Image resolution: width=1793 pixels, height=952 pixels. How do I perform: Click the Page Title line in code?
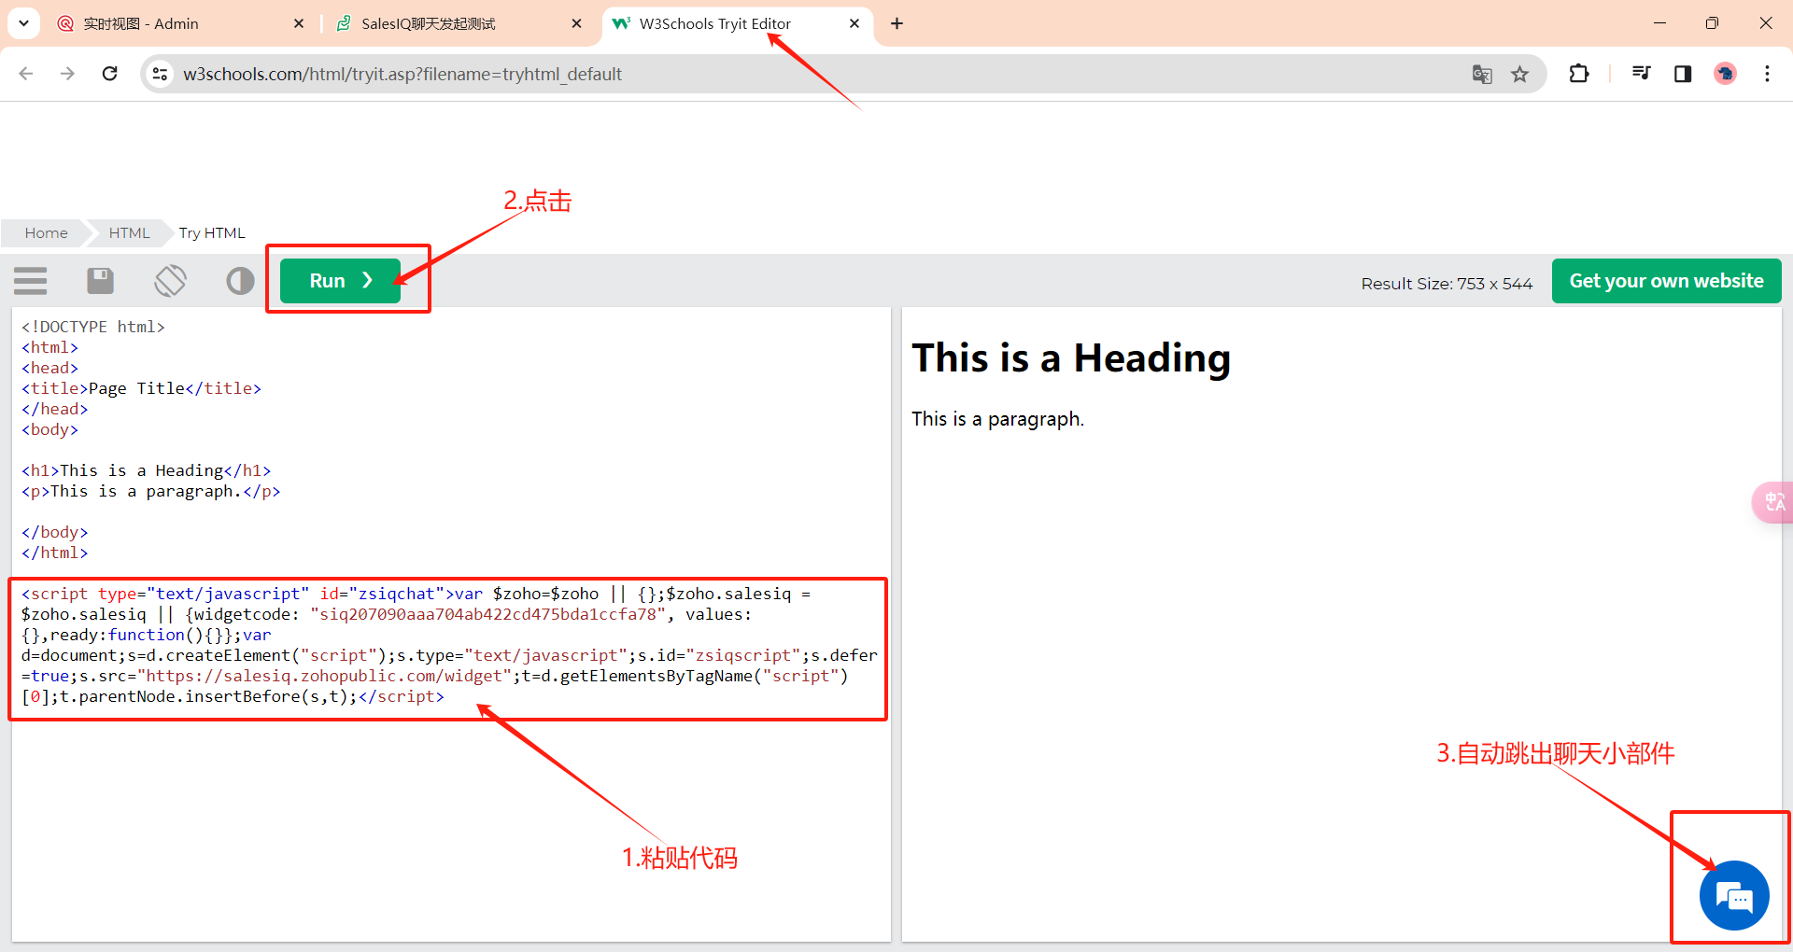click(x=141, y=388)
